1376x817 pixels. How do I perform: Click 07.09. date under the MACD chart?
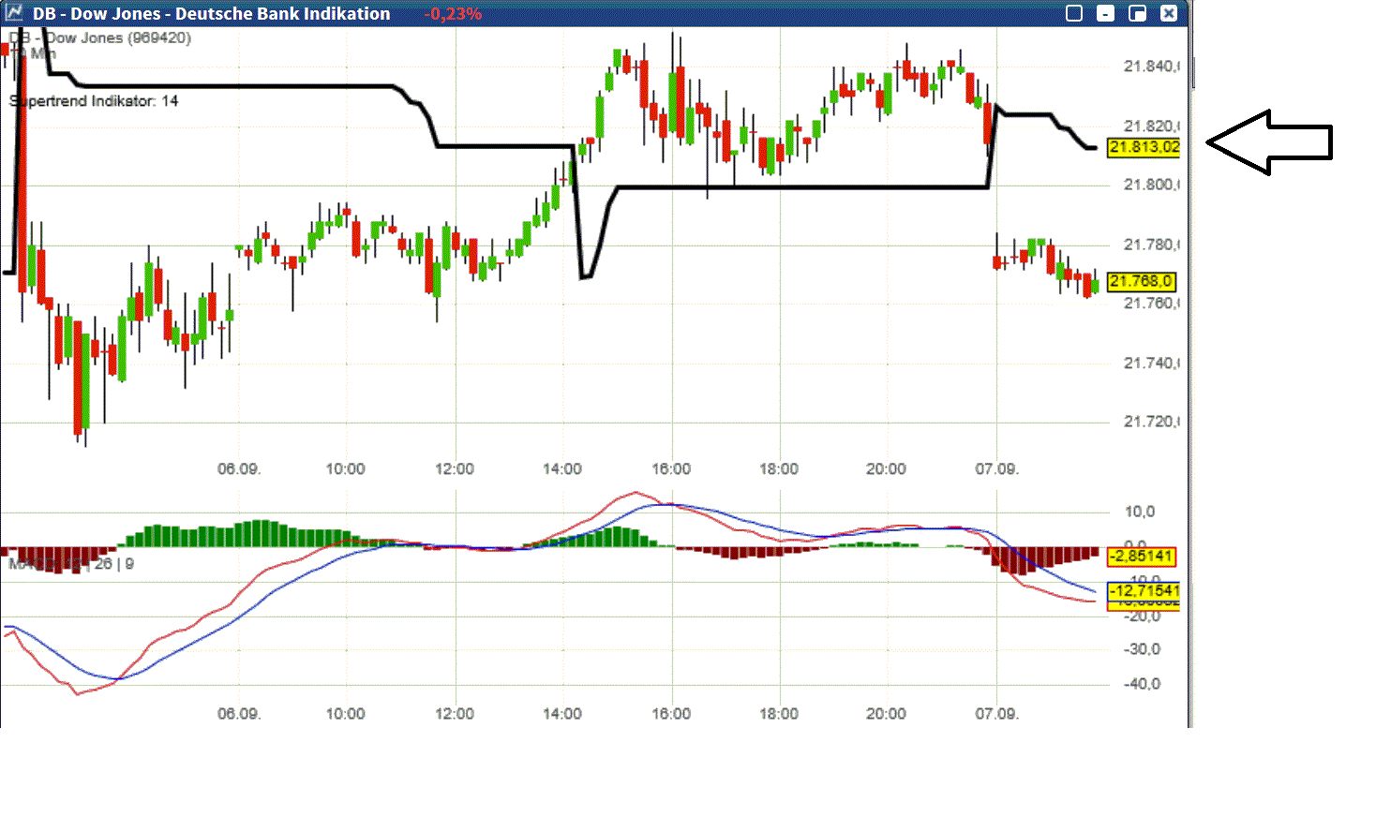(x=996, y=714)
